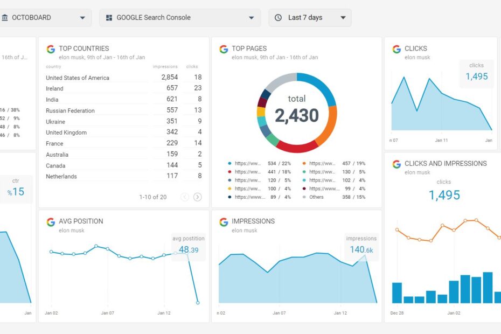Screen dimensions: 501x334
Task: Select the TOP PAGES widget title
Action: [249, 48]
